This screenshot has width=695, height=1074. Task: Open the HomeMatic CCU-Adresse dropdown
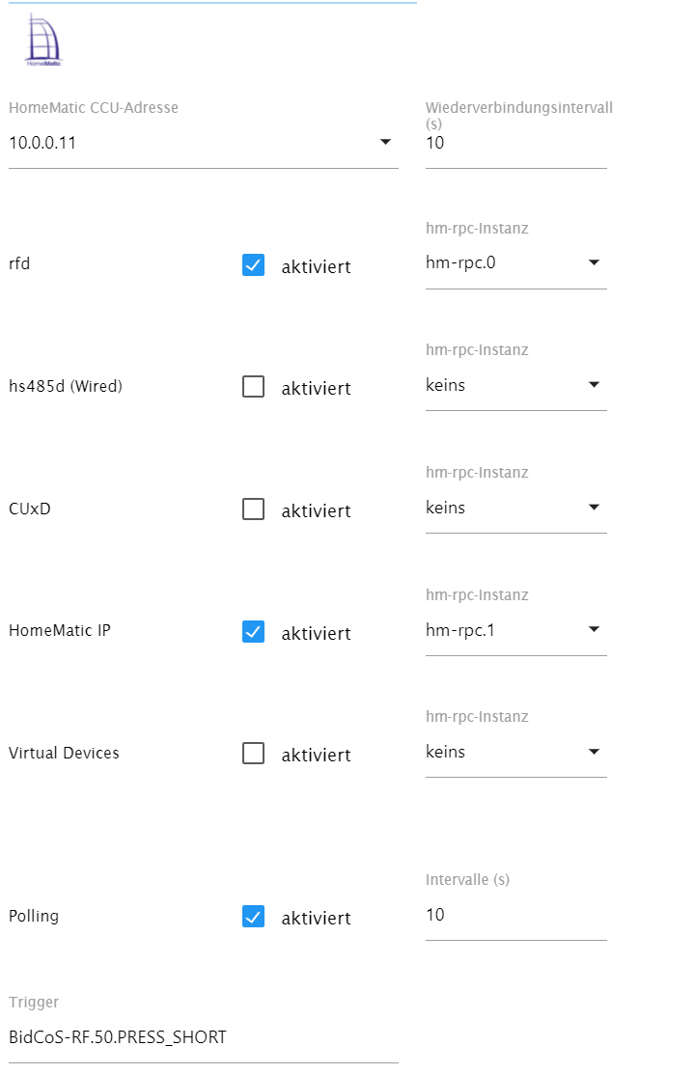pyautogui.click(x=203, y=143)
